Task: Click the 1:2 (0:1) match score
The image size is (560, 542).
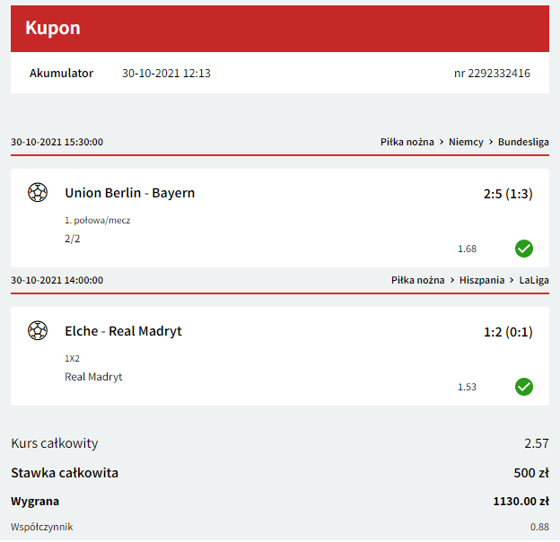Action: pos(508,332)
